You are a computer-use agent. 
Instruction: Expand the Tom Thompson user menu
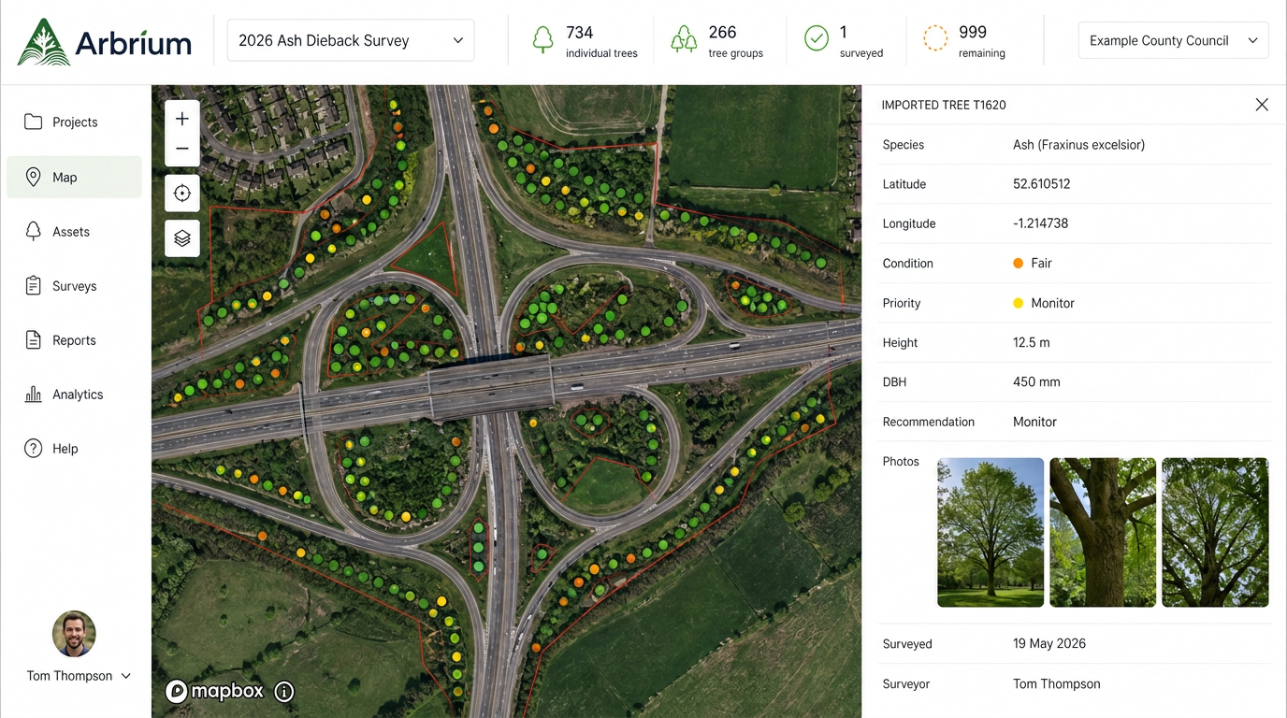pyautogui.click(x=79, y=676)
